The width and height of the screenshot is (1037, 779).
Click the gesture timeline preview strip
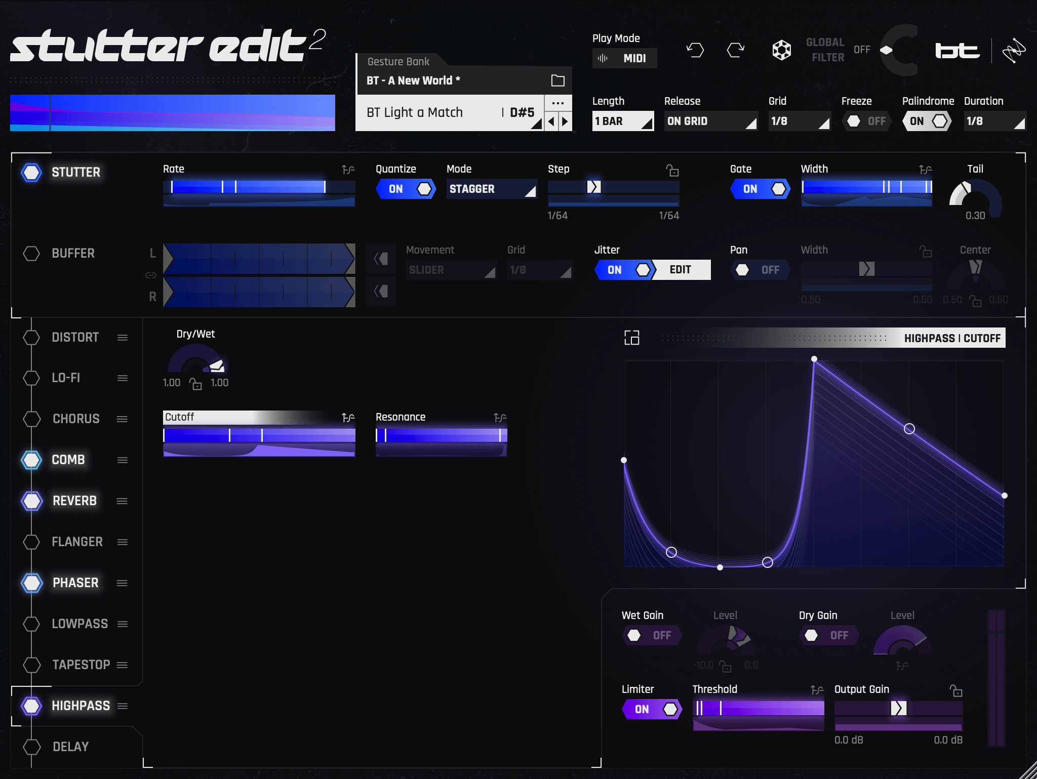pyautogui.click(x=172, y=112)
